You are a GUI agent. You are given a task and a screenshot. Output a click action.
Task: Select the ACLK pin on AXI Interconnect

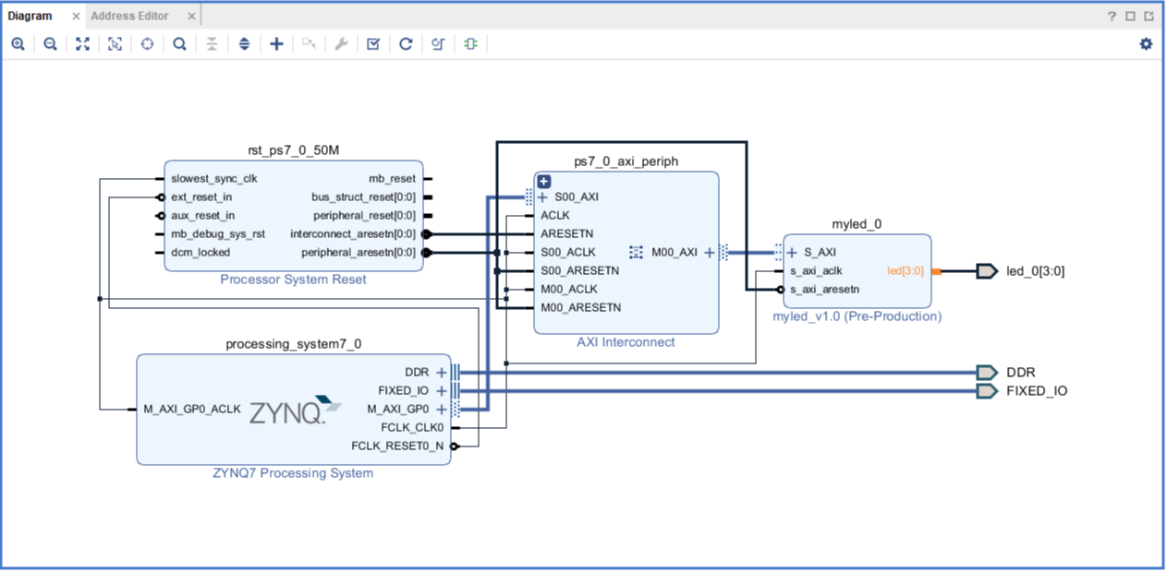click(555, 216)
